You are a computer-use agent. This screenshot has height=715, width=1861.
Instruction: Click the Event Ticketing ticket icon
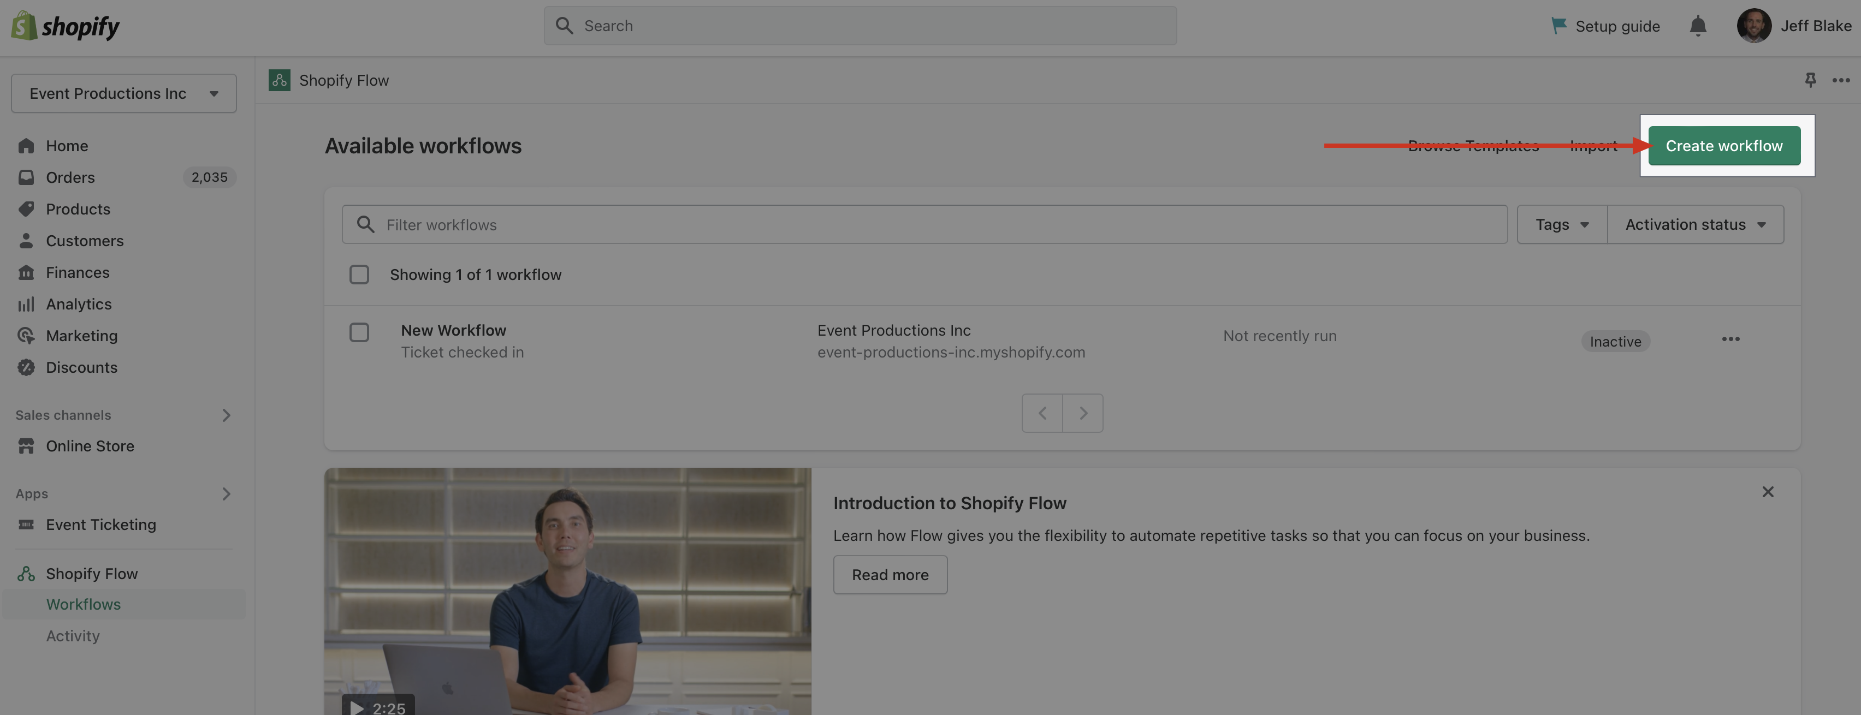pos(26,525)
